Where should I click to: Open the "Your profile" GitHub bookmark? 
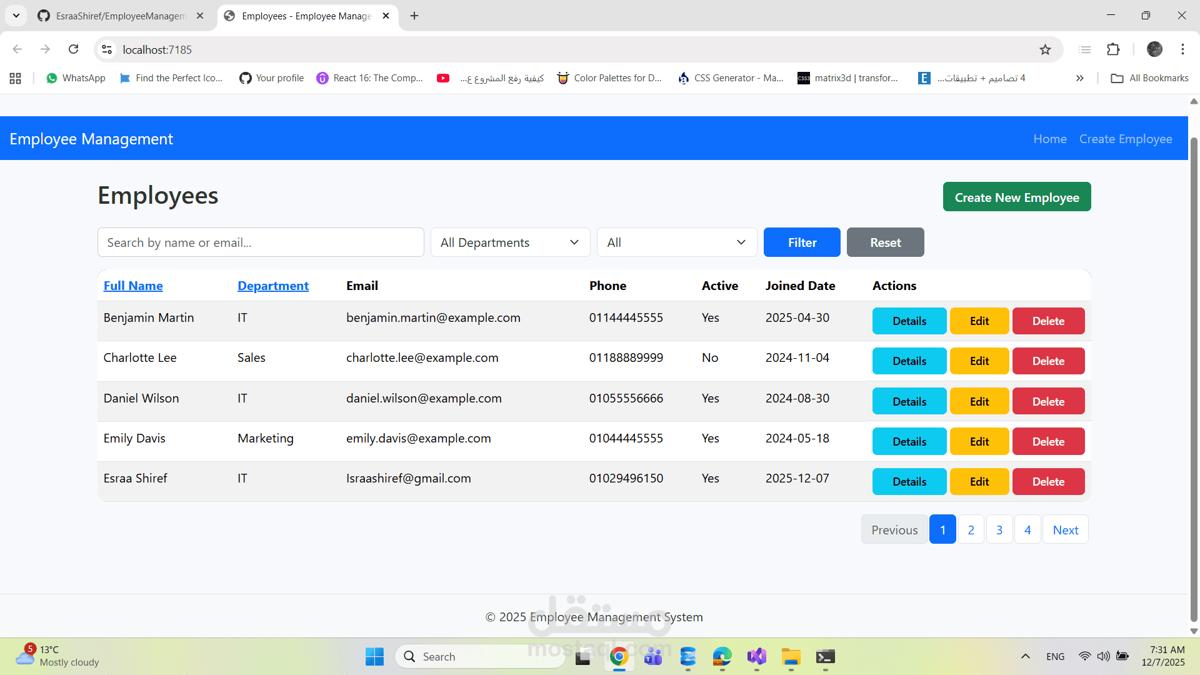coord(271,77)
